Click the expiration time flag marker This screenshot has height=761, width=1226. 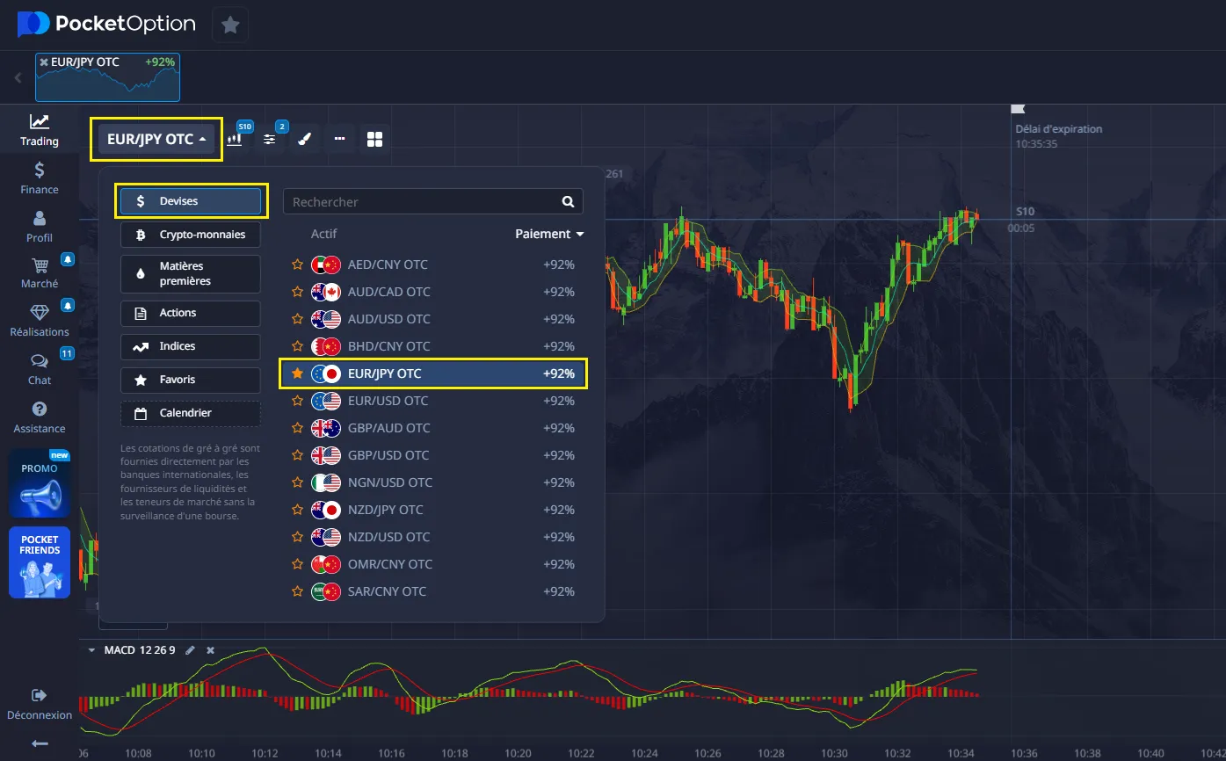1018,109
